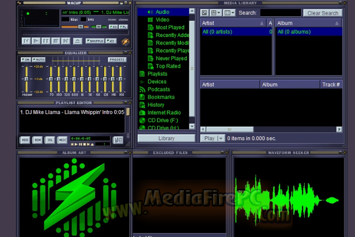This screenshot has height=237, width=355.
Task: Click the lightning bolt WACUP logo icon
Action: click(x=125, y=42)
